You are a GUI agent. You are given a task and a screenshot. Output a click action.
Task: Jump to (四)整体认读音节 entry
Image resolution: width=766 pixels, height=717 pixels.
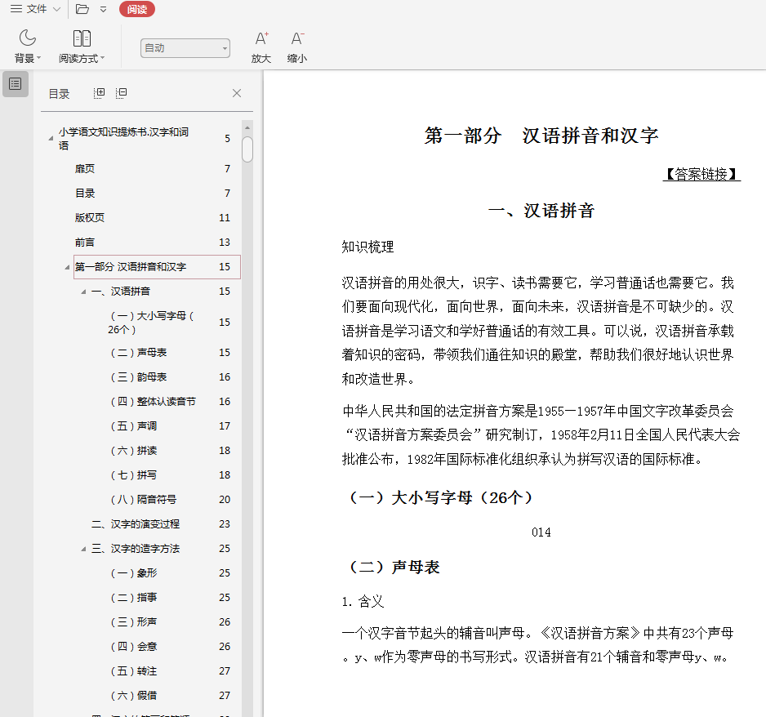(153, 402)
